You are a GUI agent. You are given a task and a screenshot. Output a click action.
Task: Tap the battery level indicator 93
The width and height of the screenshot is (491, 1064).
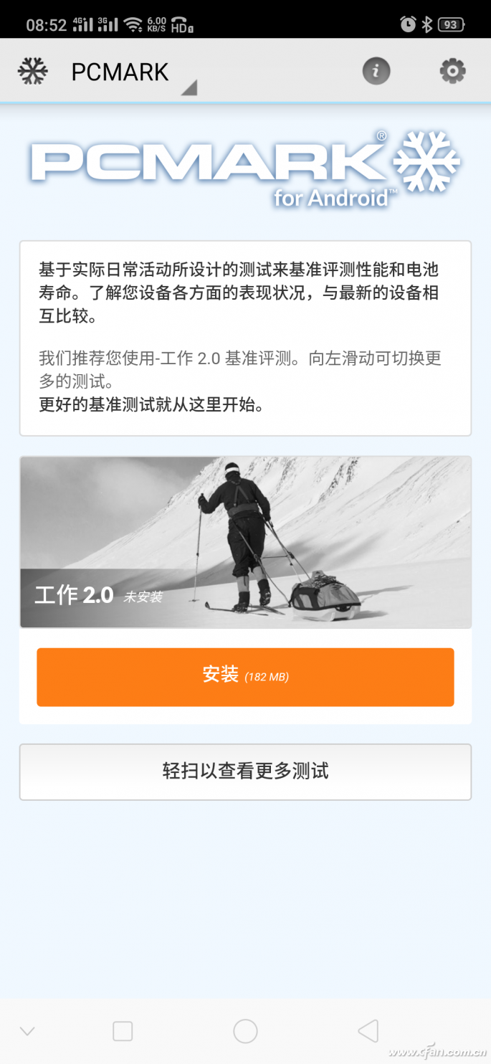451,24
